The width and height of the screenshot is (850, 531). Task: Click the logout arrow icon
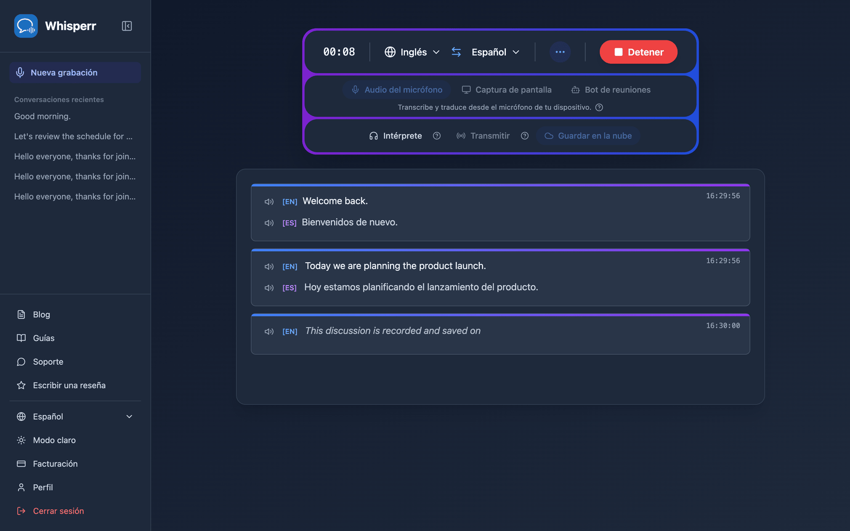pyautogui.click(x=21, y=511)
